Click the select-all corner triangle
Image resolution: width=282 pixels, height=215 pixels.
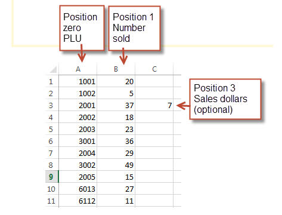53,69
